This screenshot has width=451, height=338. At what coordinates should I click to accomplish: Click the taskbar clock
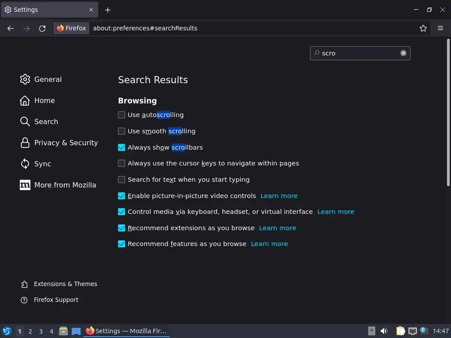[x=440, y=331]
